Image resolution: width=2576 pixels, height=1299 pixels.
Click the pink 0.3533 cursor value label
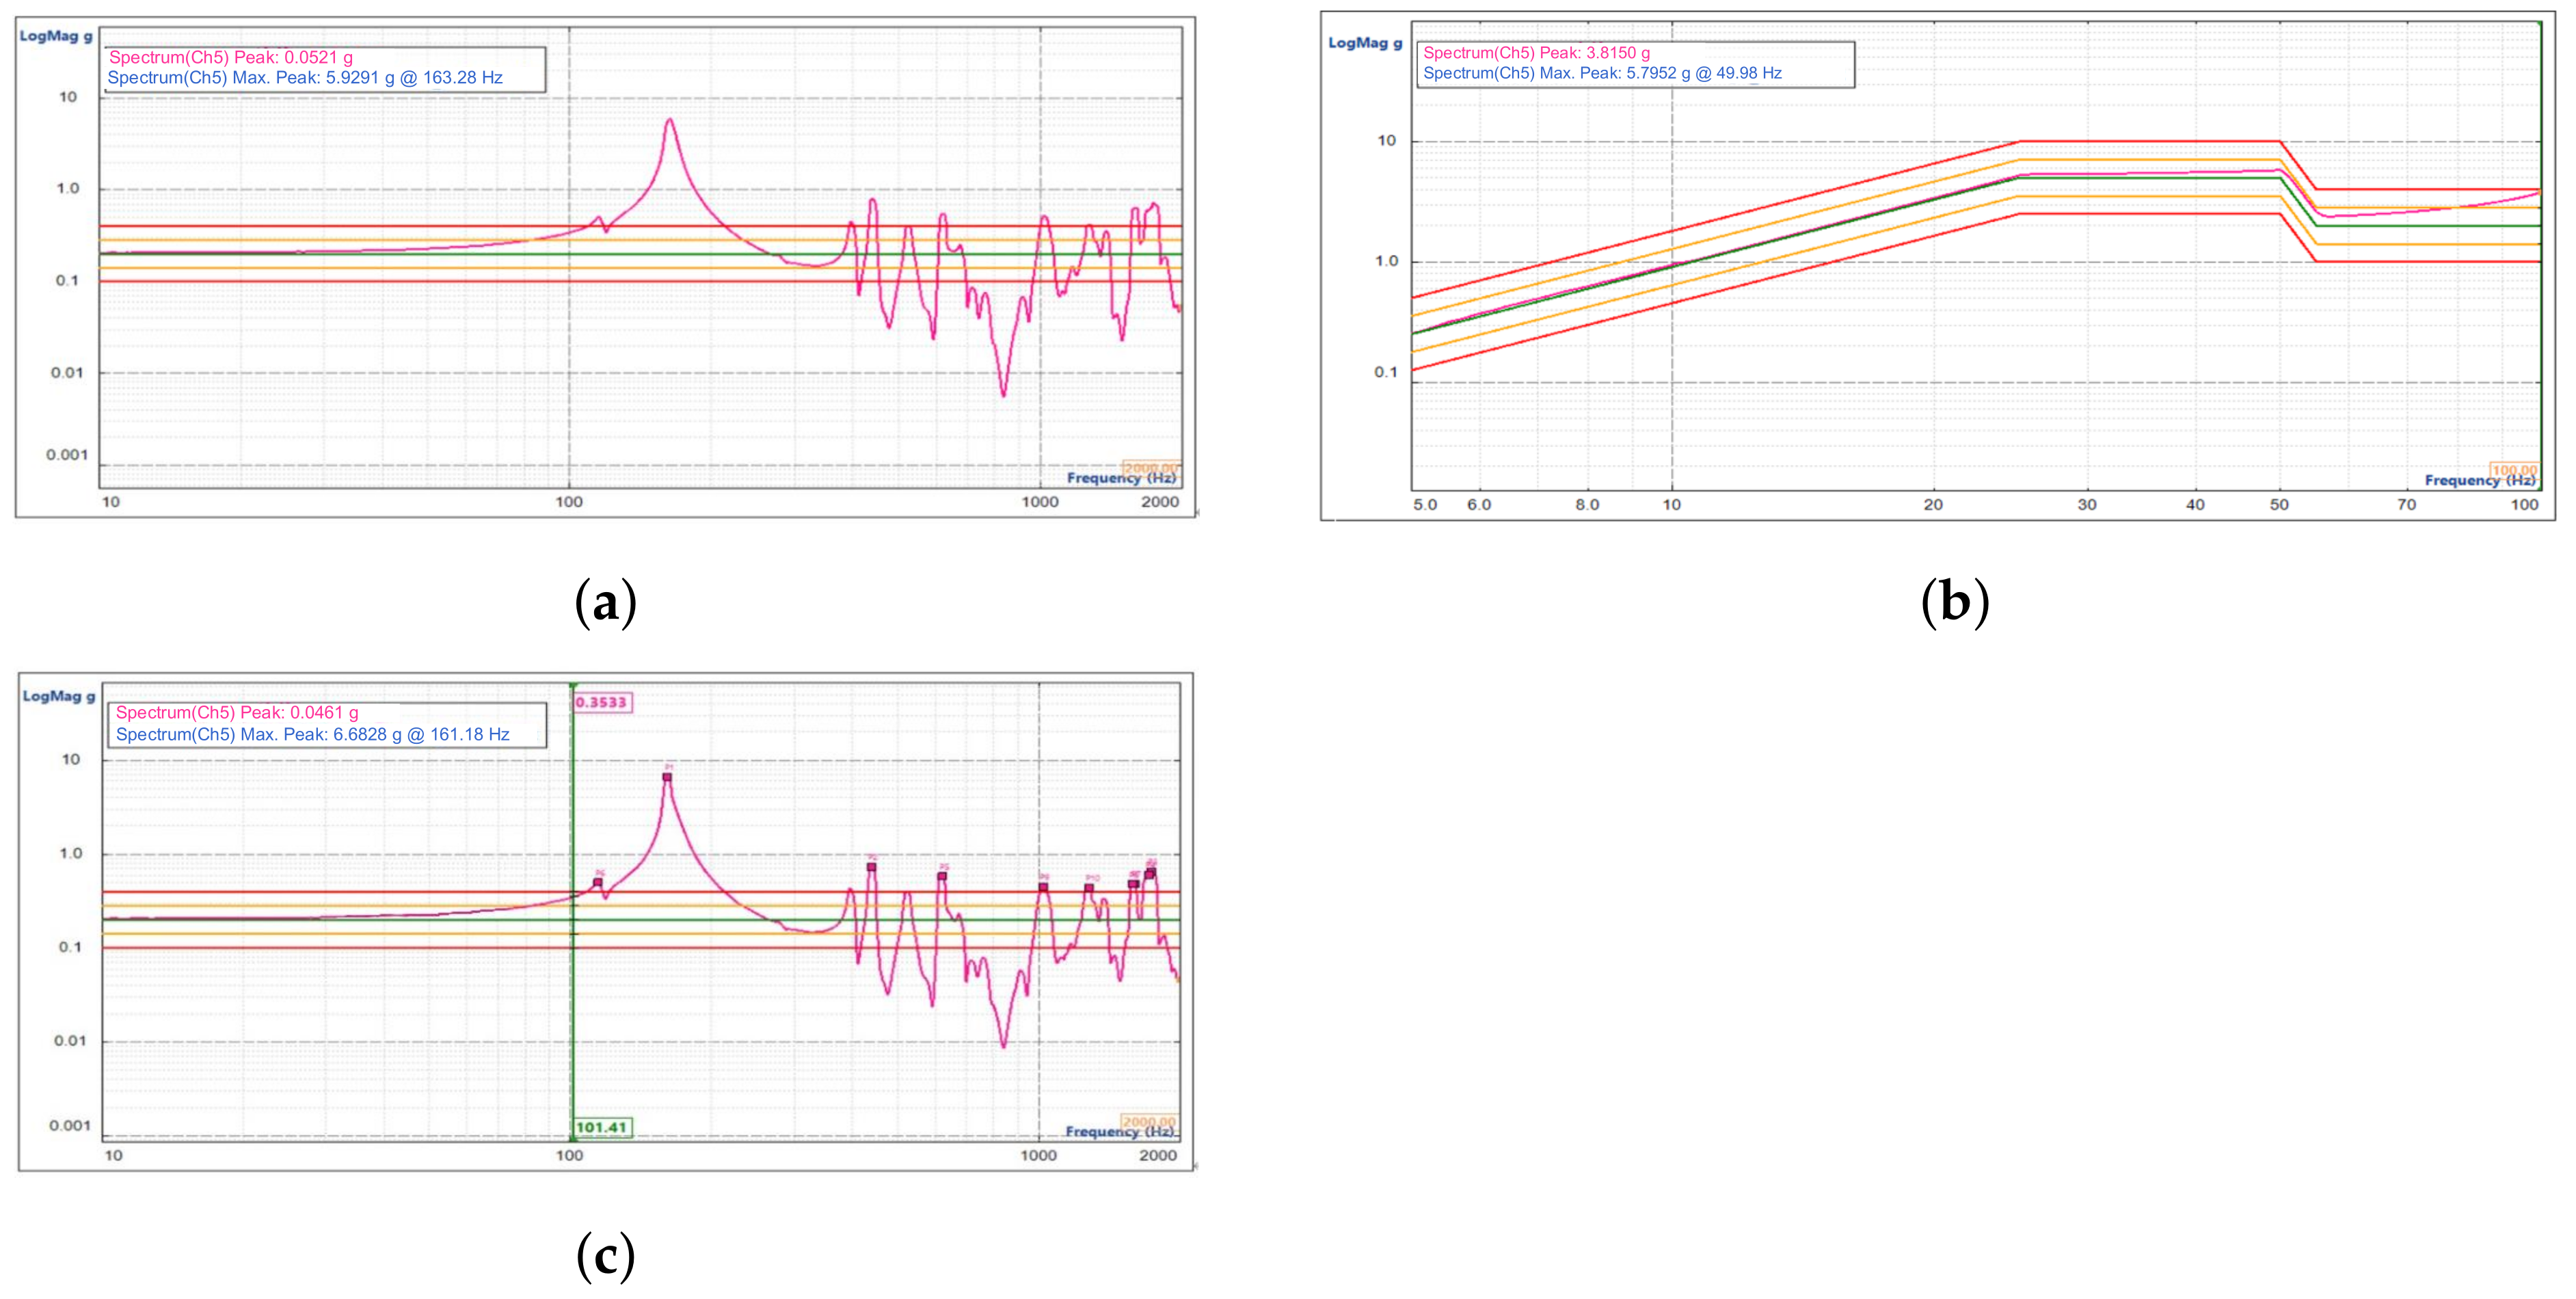(602, 702)
